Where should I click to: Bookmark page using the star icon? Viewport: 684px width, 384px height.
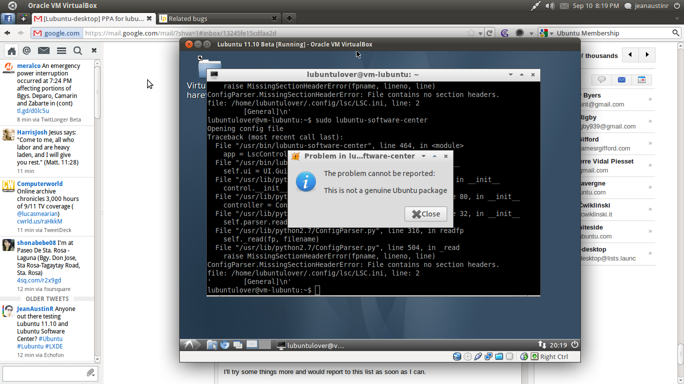pos(471,33)
